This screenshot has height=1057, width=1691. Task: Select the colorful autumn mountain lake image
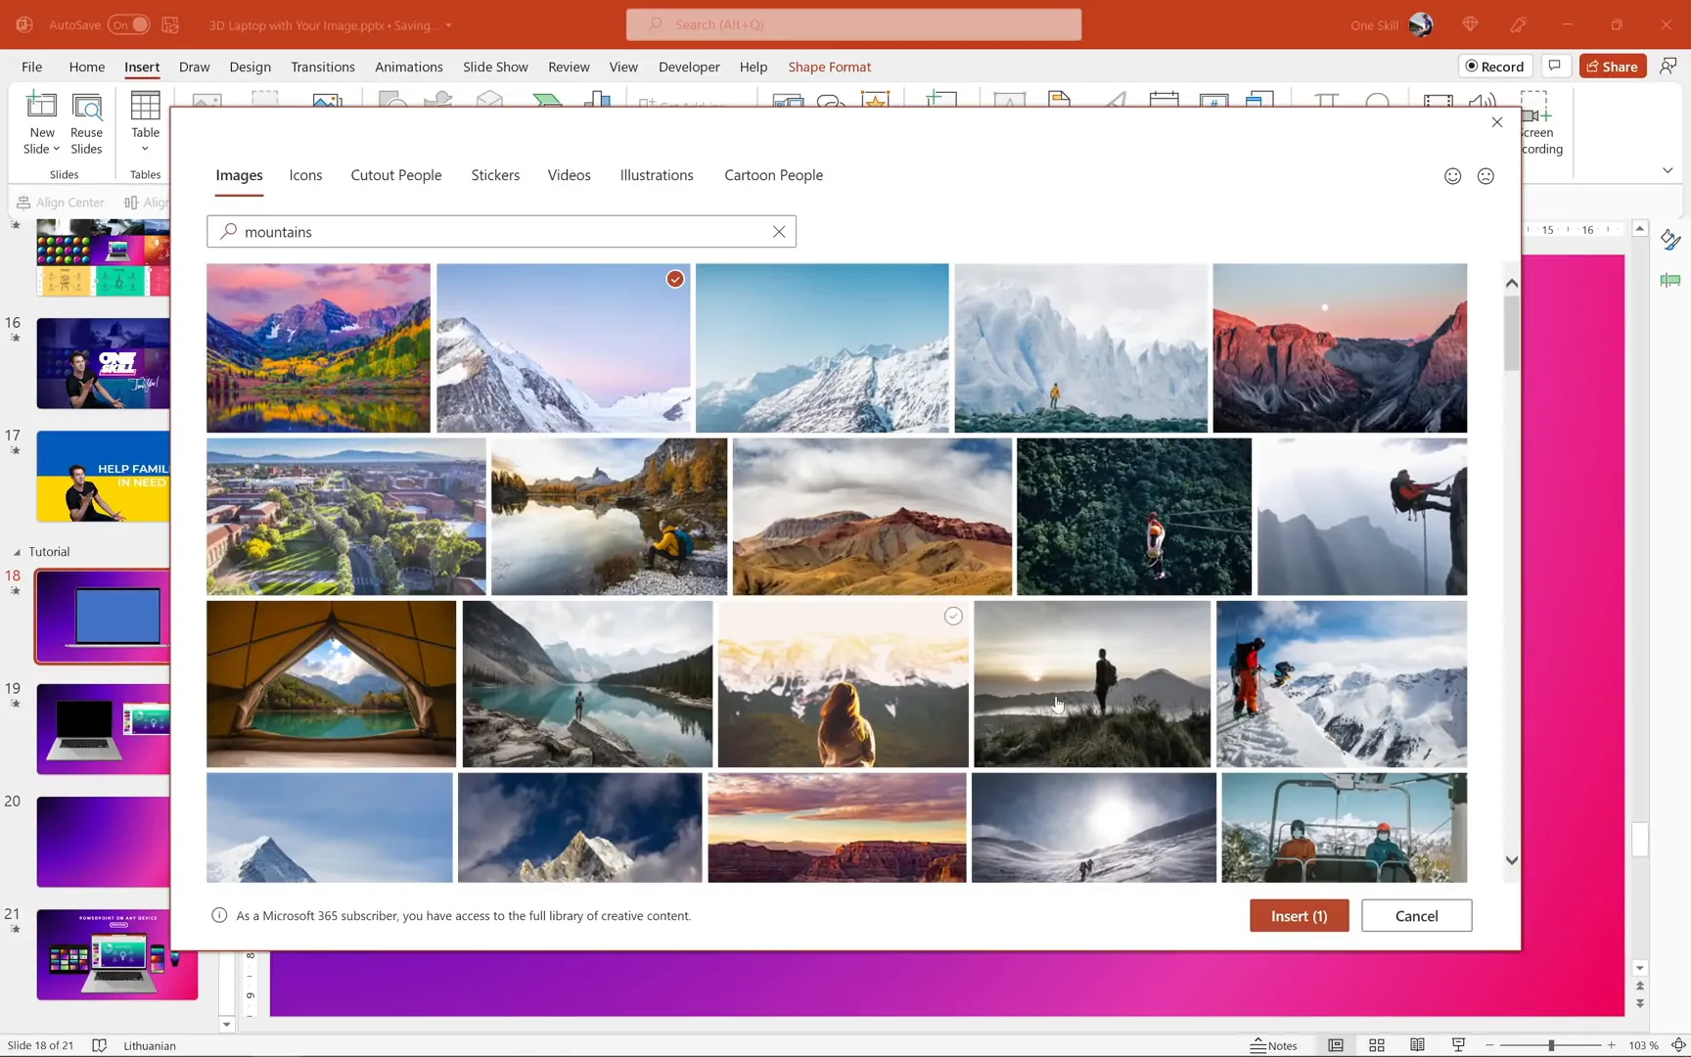pos(318,347)
